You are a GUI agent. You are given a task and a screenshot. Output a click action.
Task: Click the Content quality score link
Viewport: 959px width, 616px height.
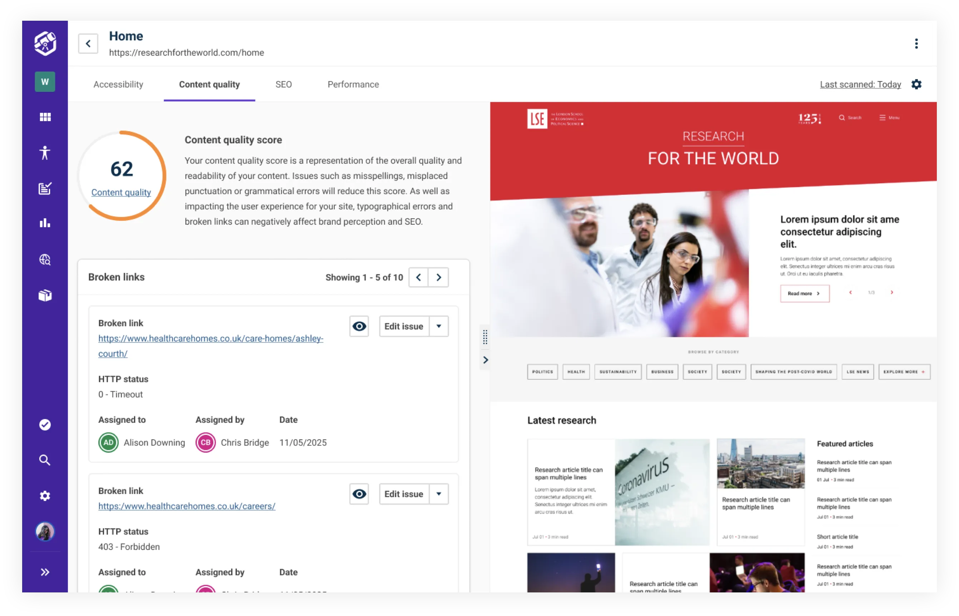tap(121, 192)
